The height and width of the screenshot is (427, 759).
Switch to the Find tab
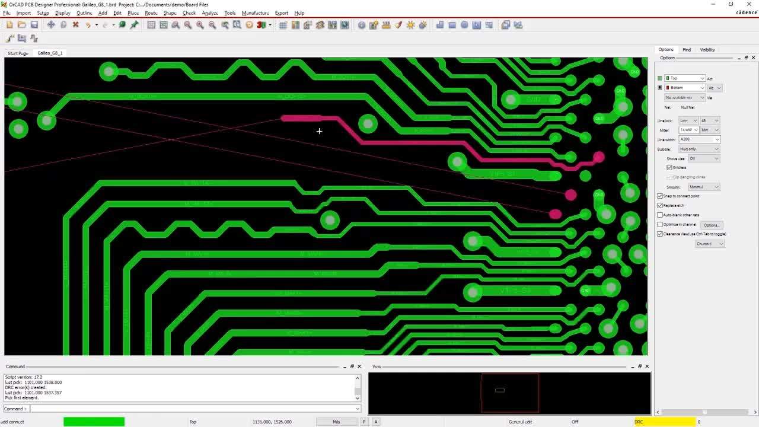686,50
